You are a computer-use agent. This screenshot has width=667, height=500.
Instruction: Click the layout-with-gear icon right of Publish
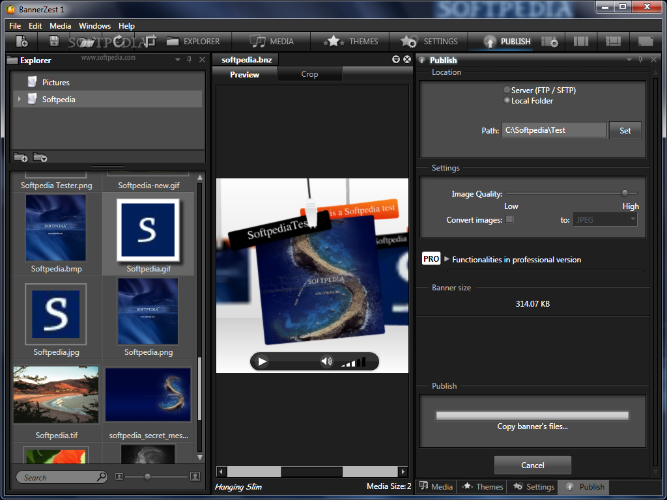(550, 42)
